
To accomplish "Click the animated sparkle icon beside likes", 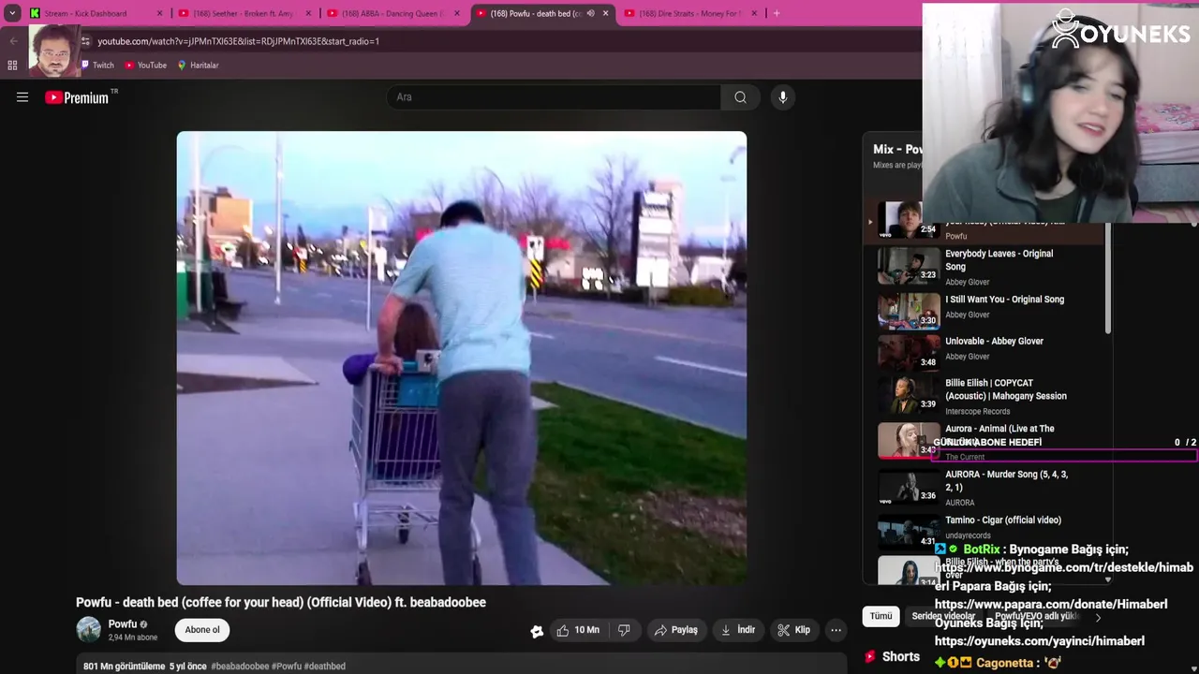I will point(537,631).
